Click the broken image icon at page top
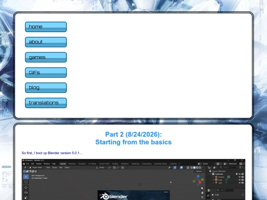This screenshot has height=200, width=267. [133, 5]
